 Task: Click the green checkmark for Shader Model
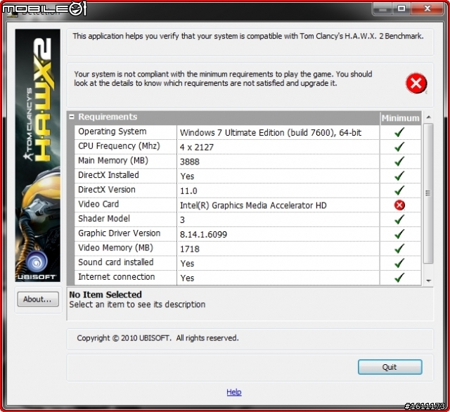point(399,219)
